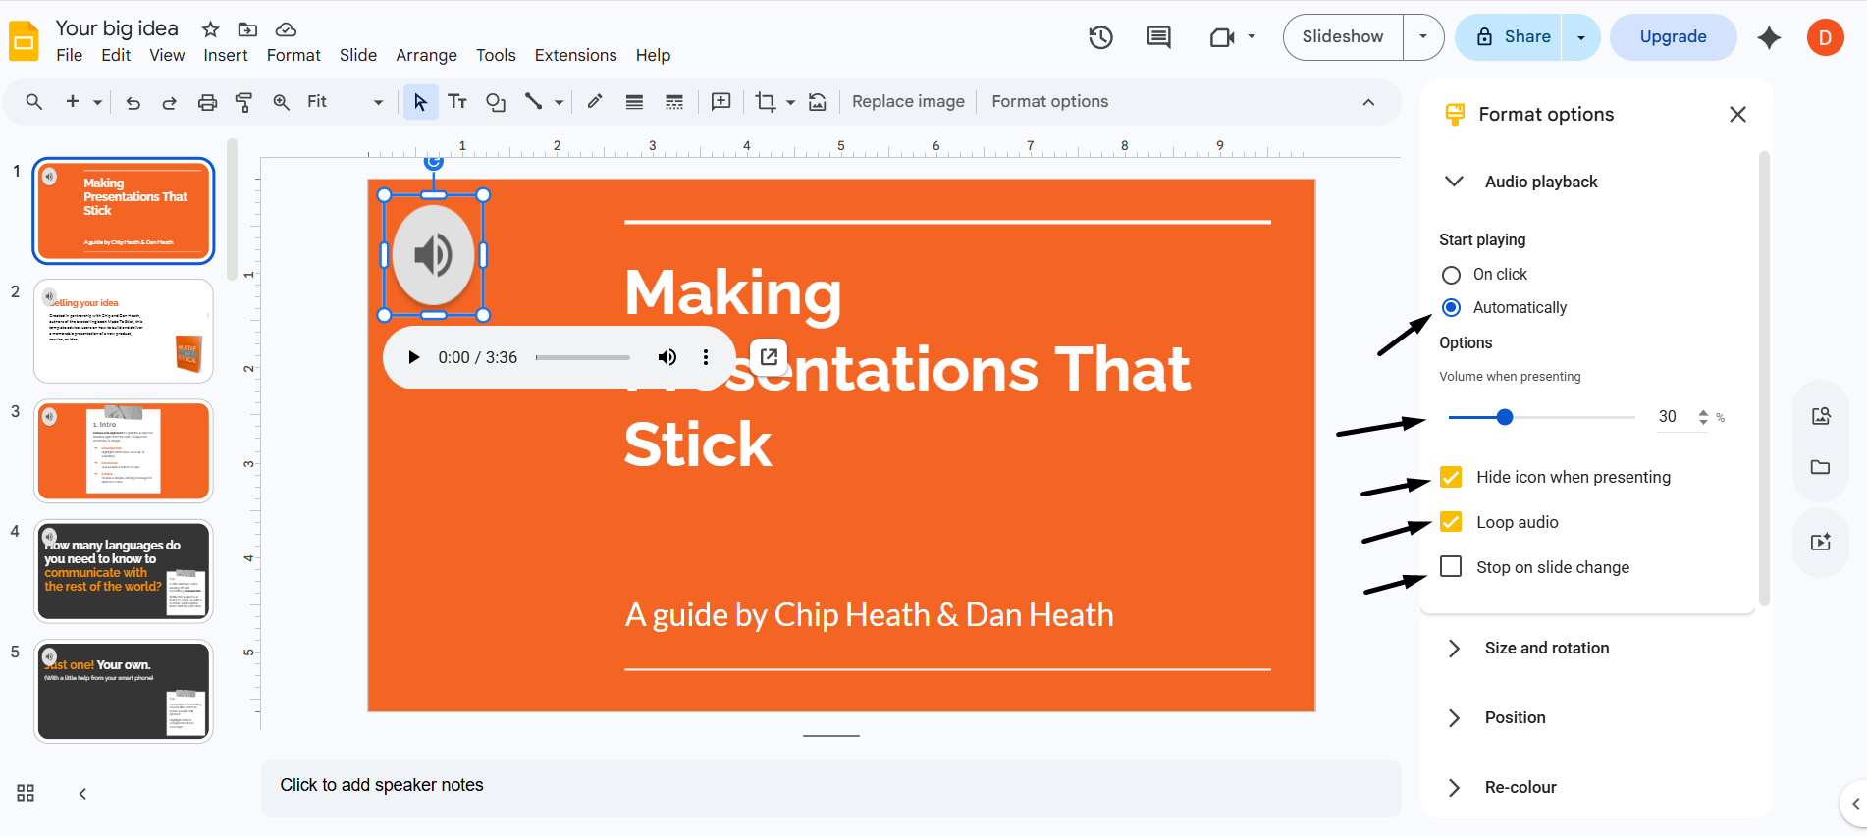Screen dimensions: 1867x836
Task: Redo the last action
Action: (x=169, y=102)
